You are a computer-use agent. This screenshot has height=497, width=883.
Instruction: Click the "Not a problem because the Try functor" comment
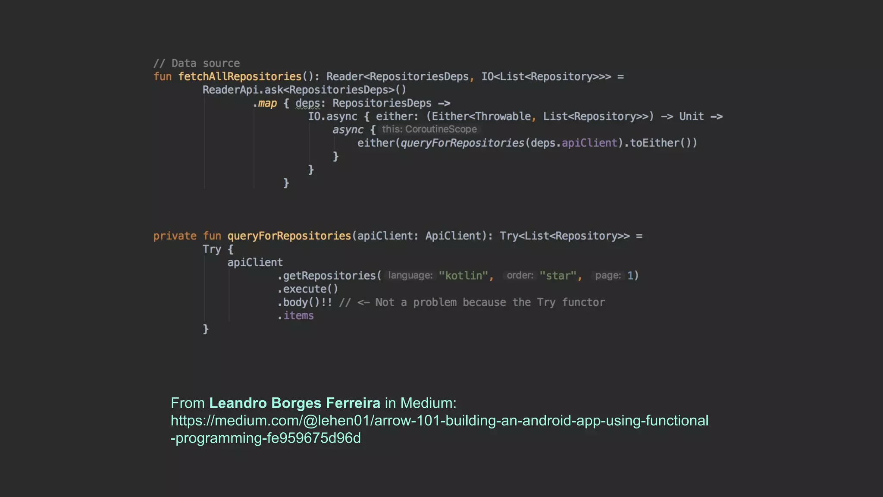point(490,302)
